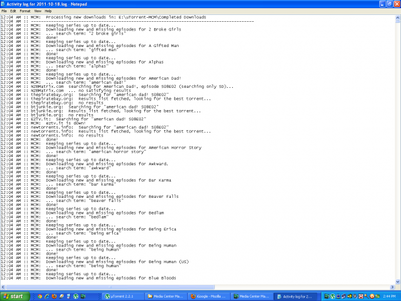Click the green uTorrent tray icon
The width and height of the screenshot is (401, 301).
332,296
